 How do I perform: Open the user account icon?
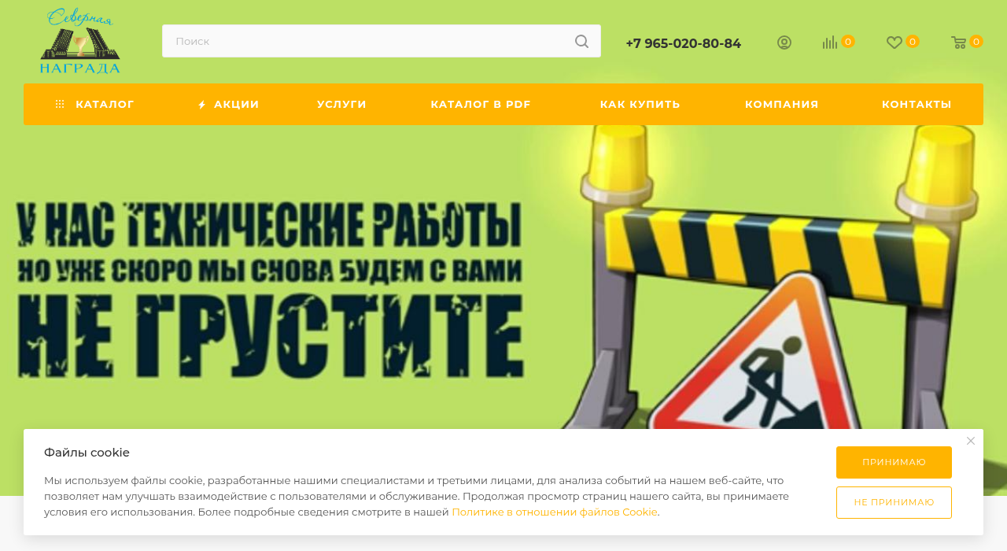click(784, 43)
